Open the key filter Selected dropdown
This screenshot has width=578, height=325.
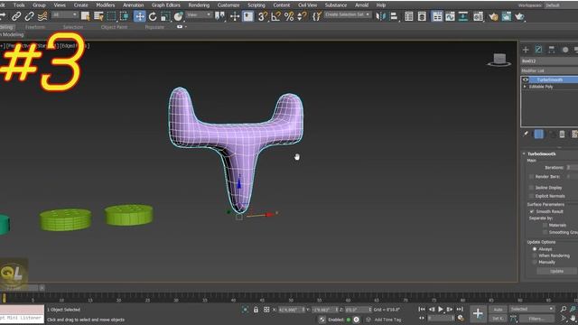click(532, 309)
